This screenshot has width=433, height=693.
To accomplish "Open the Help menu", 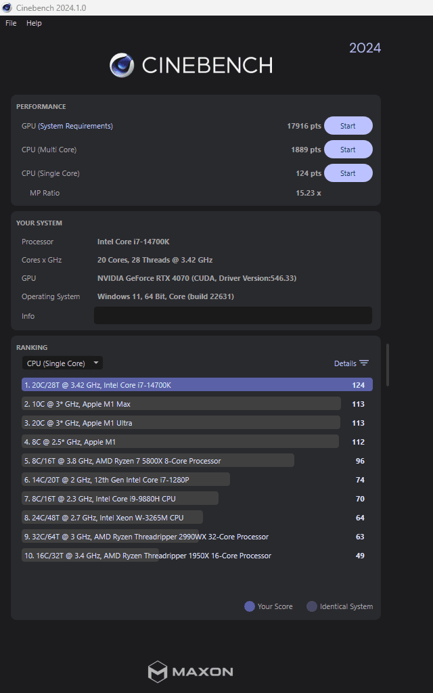I will pyautogui.click(x=34, y=23).
